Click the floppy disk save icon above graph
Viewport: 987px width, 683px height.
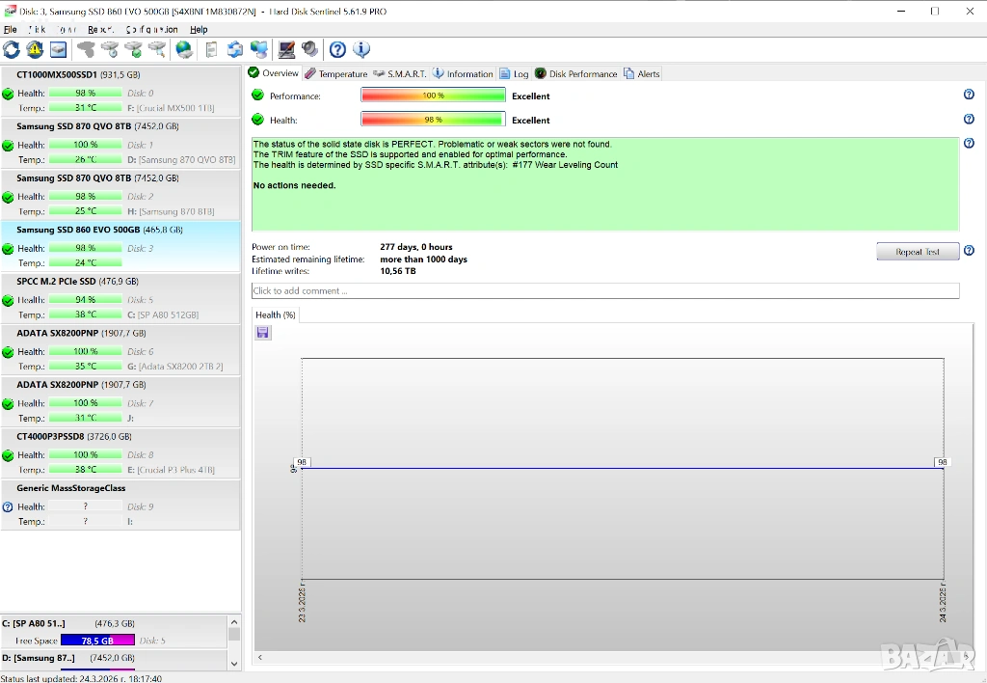click(x=263, y=333)
